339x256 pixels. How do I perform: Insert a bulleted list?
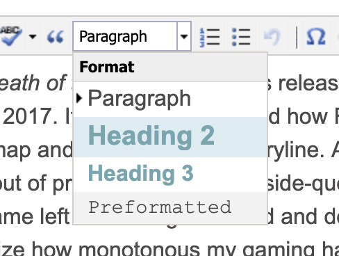coord(241,37)
